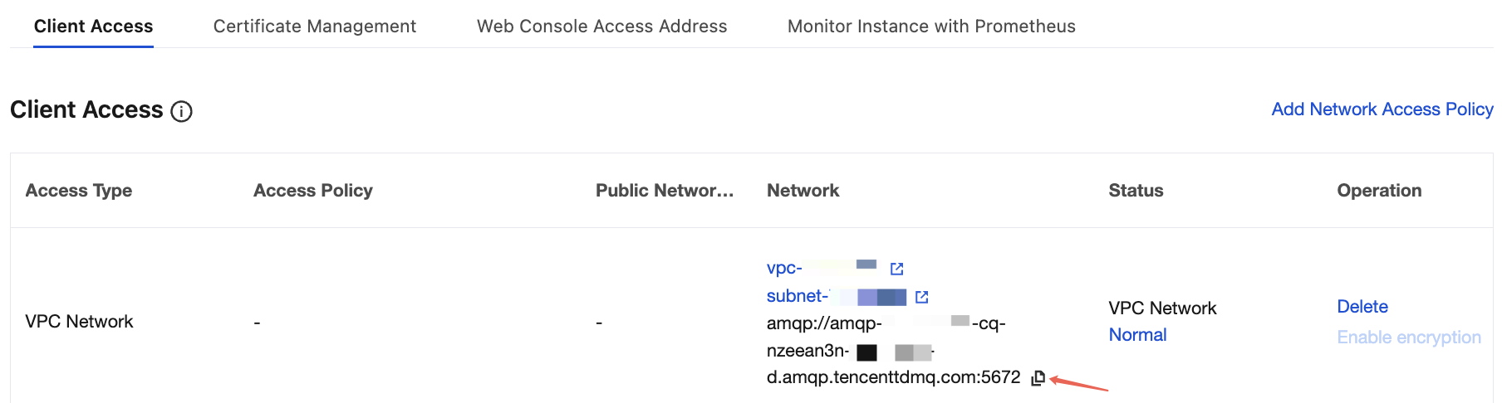Click Add Network Access Policy
1502x403 pixels.
point(1382,109)
